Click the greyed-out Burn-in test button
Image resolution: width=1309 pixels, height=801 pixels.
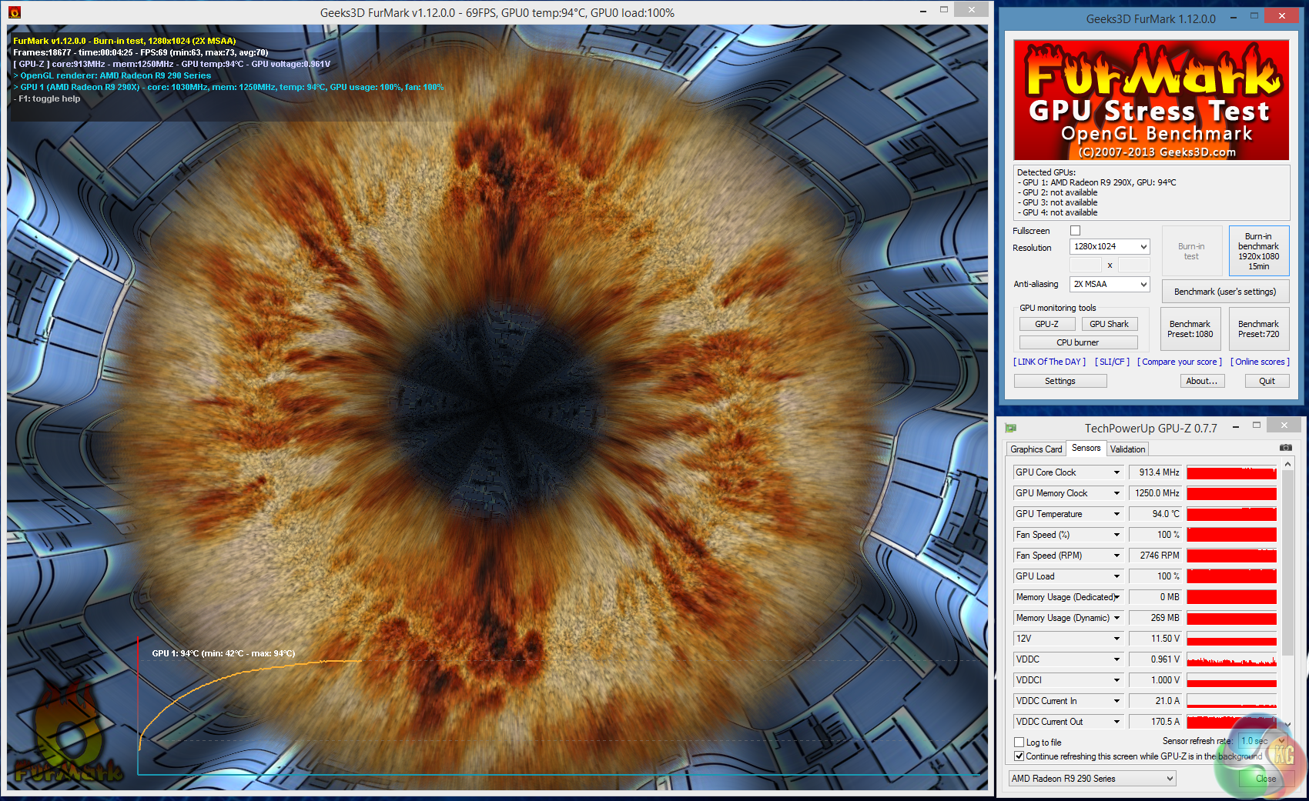[1191, 251]
